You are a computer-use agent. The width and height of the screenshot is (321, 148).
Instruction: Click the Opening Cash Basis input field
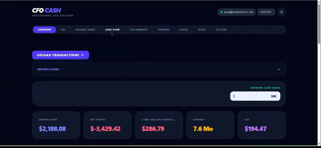255,96
